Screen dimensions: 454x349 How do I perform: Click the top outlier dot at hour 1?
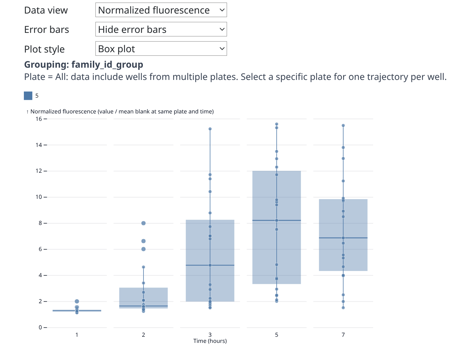(77, 301)
